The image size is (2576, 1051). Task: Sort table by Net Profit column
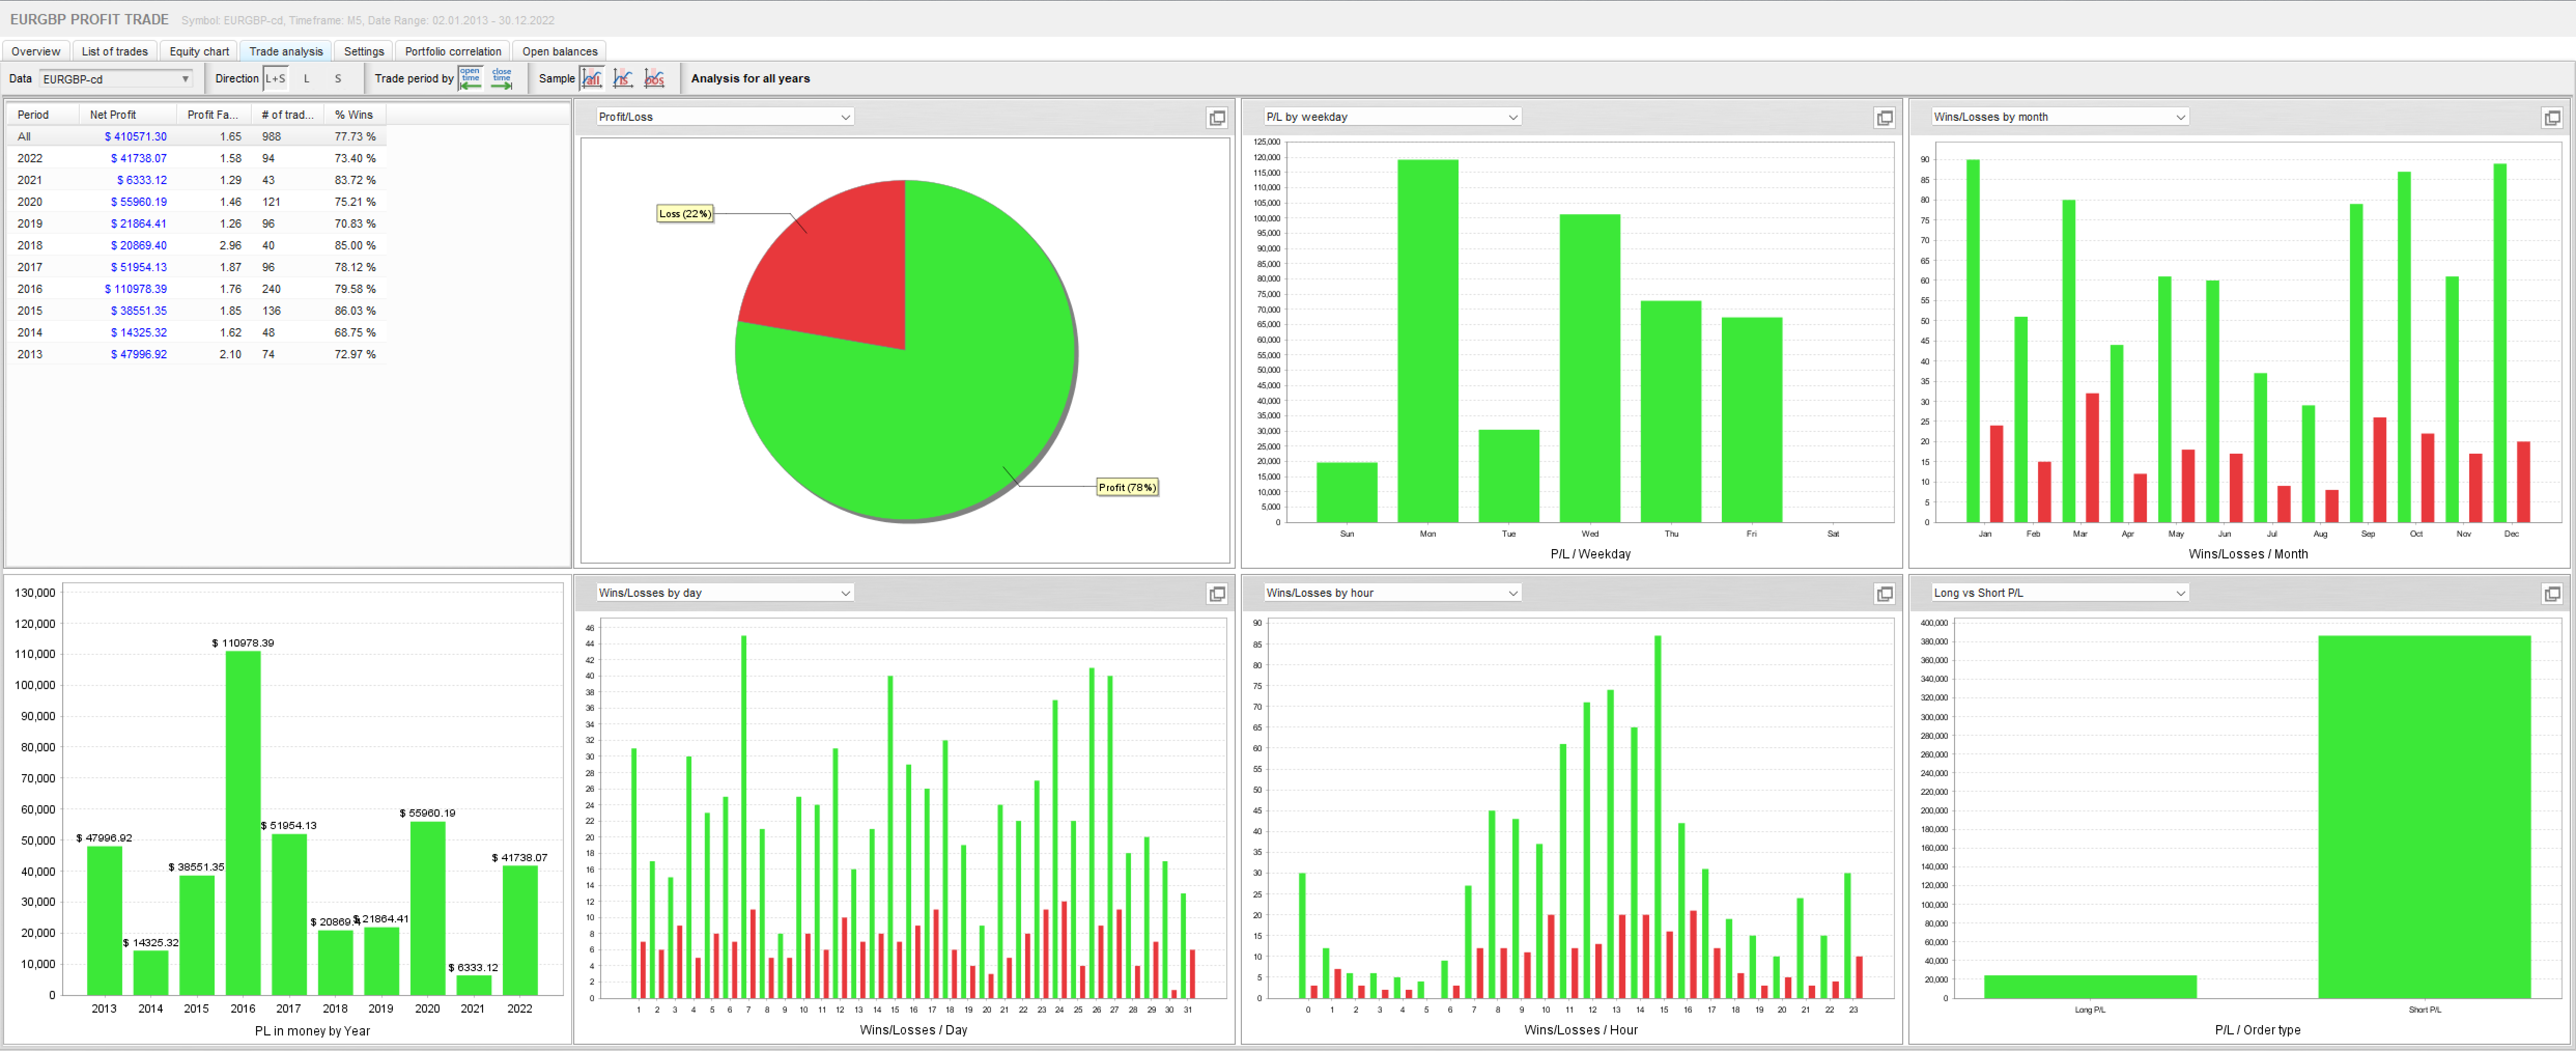coord(113,115)
